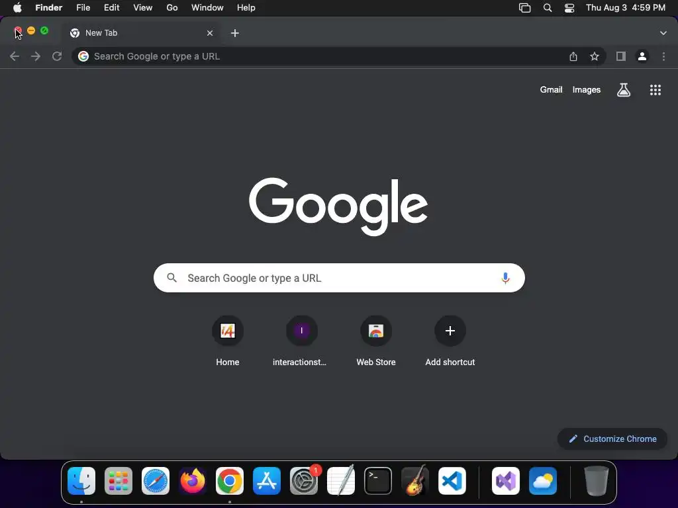Open a new tab with plus button
The height and width of the screenshot is (508, 678).
[235, 33]
